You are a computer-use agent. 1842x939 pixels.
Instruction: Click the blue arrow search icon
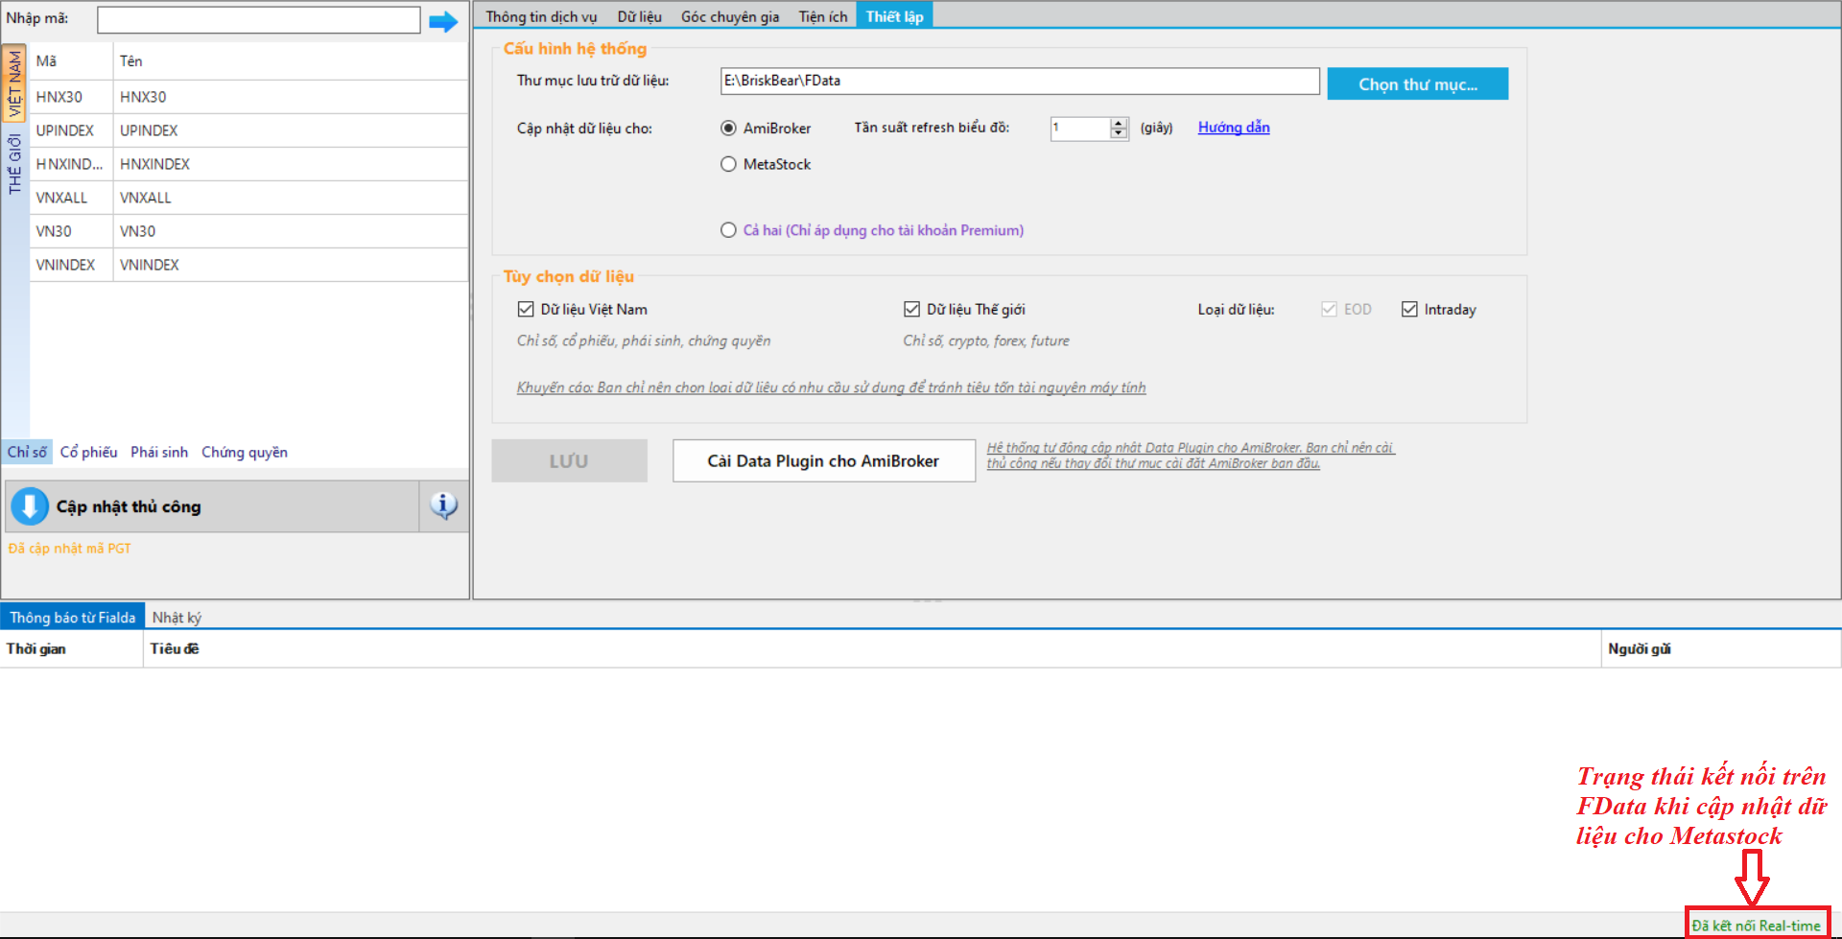coord(442,21)
